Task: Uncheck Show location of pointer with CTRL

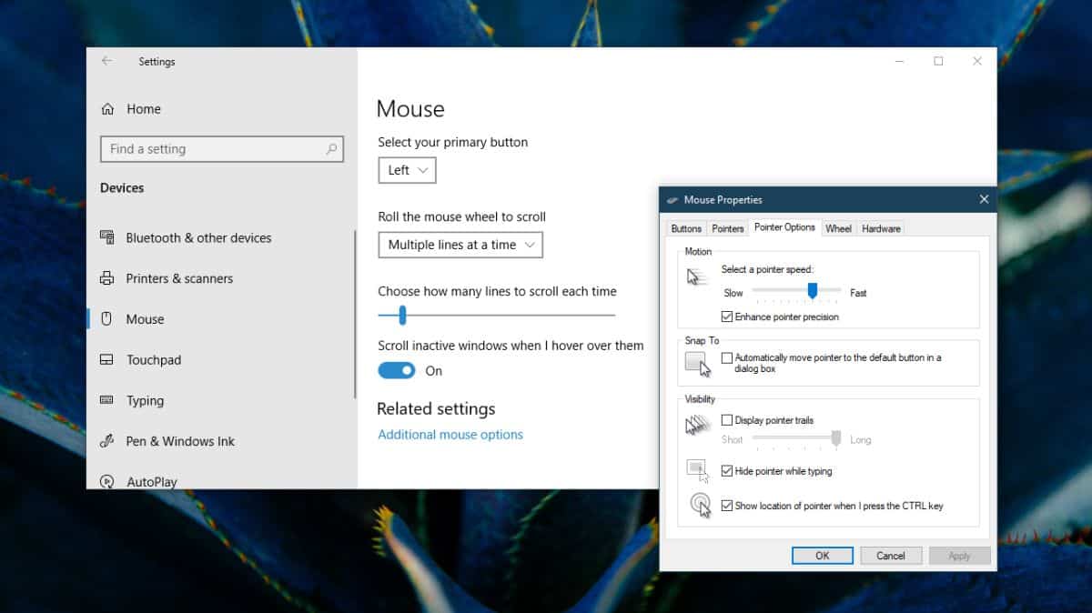Action: point(727,506)
